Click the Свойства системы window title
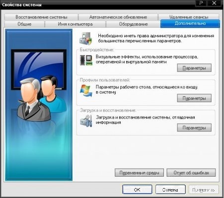224x198 pixels. (22, 4)
